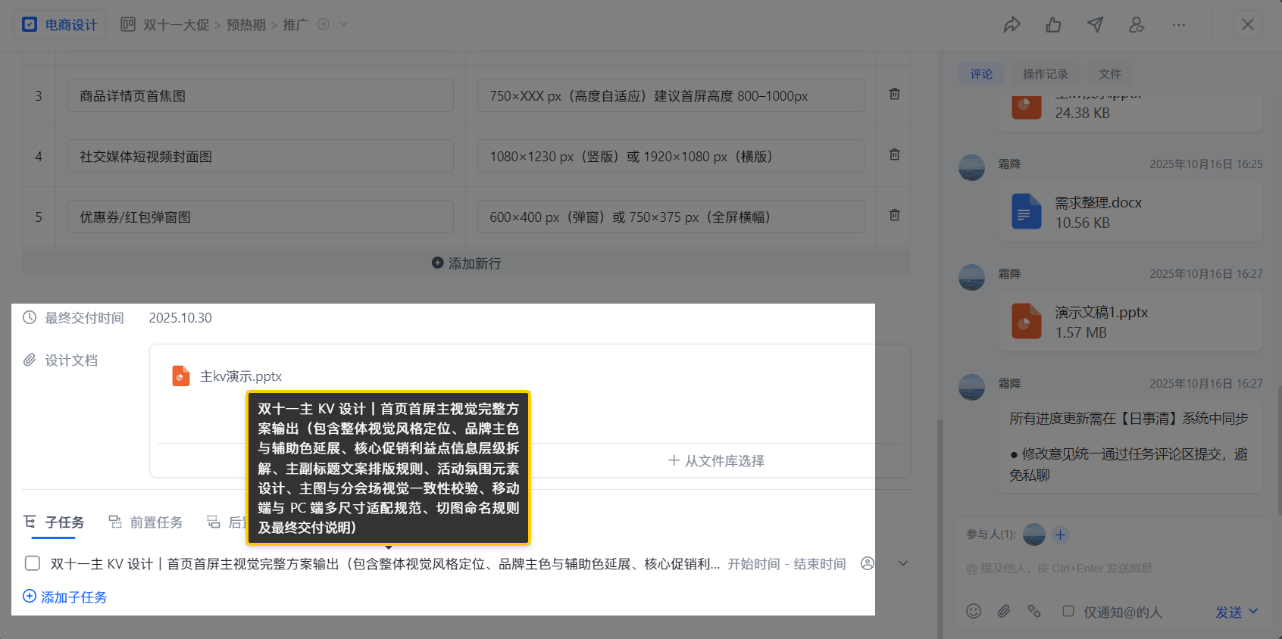
Task: Open the emoji picker in comment box
Action: pyautogui.click(x=974, y=611)
